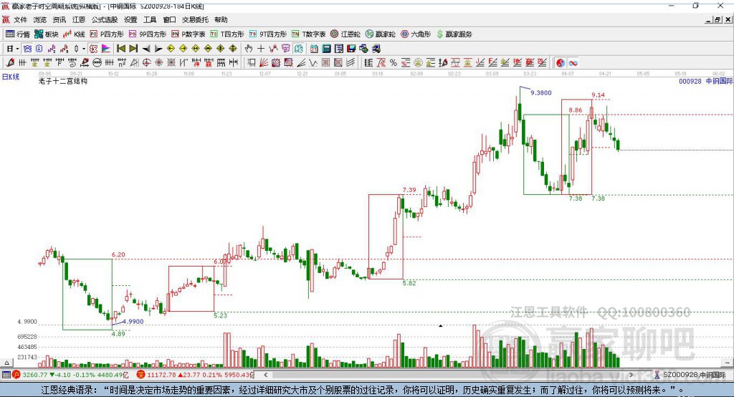Viewport: 734px width, 397px height.
Task: Open the 资讯 menu
Action: [59, 19]
